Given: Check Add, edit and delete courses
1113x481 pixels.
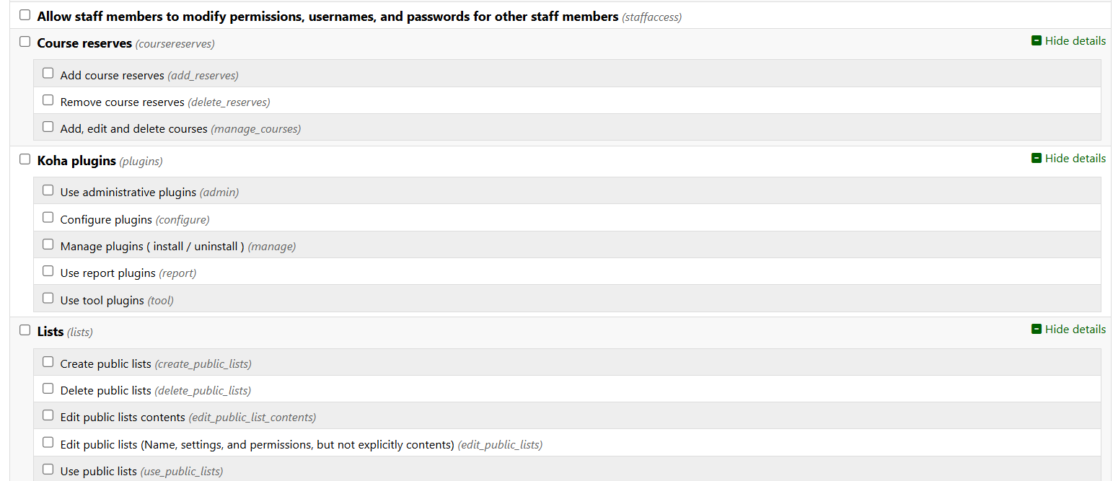Looking at the screenshot, I should point(48,127).
